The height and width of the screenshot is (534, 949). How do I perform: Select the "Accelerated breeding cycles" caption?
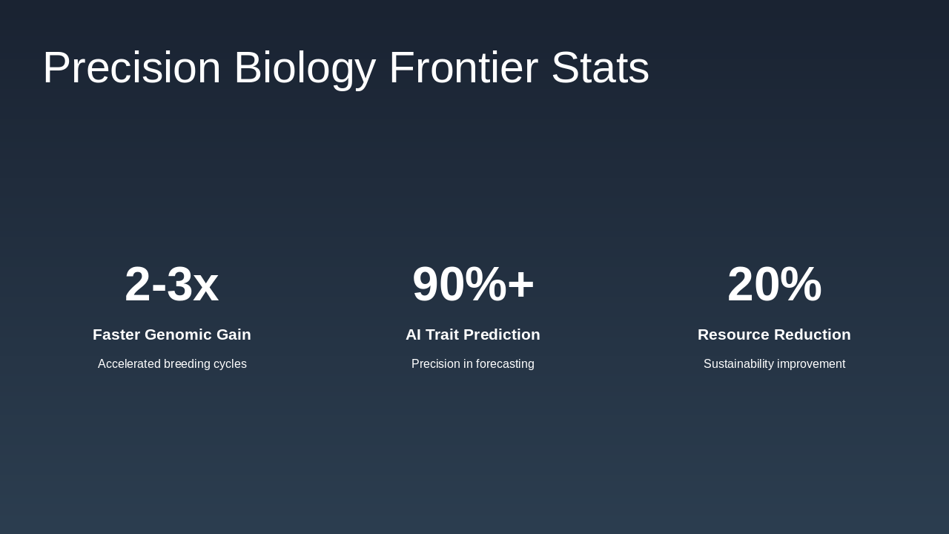point(172,364)
